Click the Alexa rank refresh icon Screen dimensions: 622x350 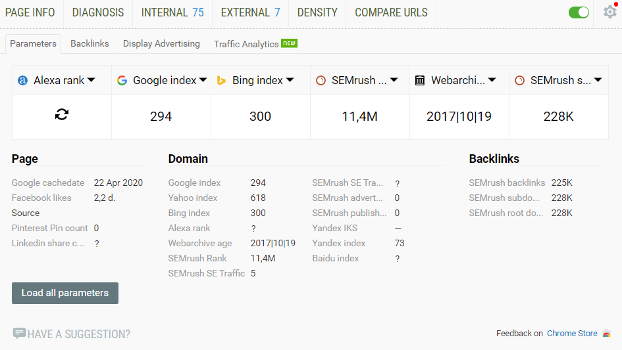point(62,115)
